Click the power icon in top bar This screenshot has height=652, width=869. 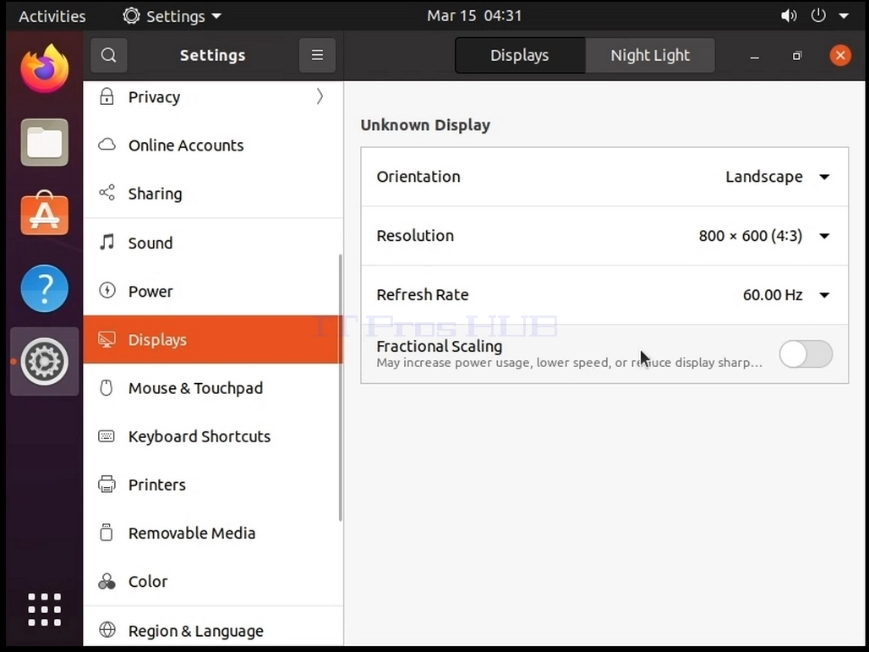(x=818, y=15)
